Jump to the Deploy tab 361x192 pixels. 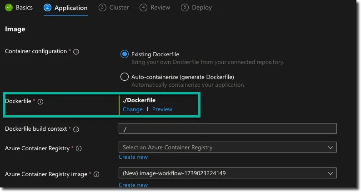201,7
